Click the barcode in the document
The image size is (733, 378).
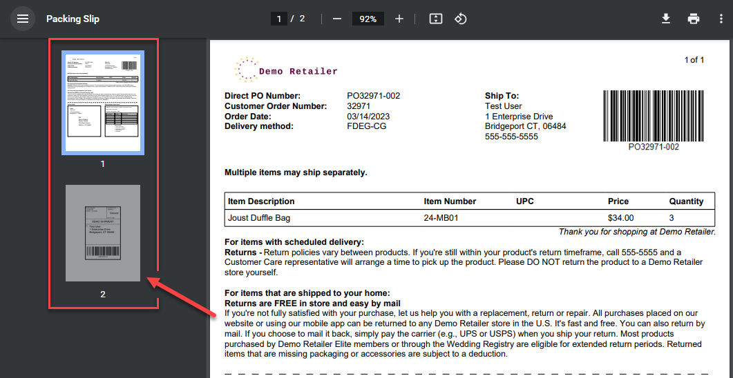pos(653,116)
